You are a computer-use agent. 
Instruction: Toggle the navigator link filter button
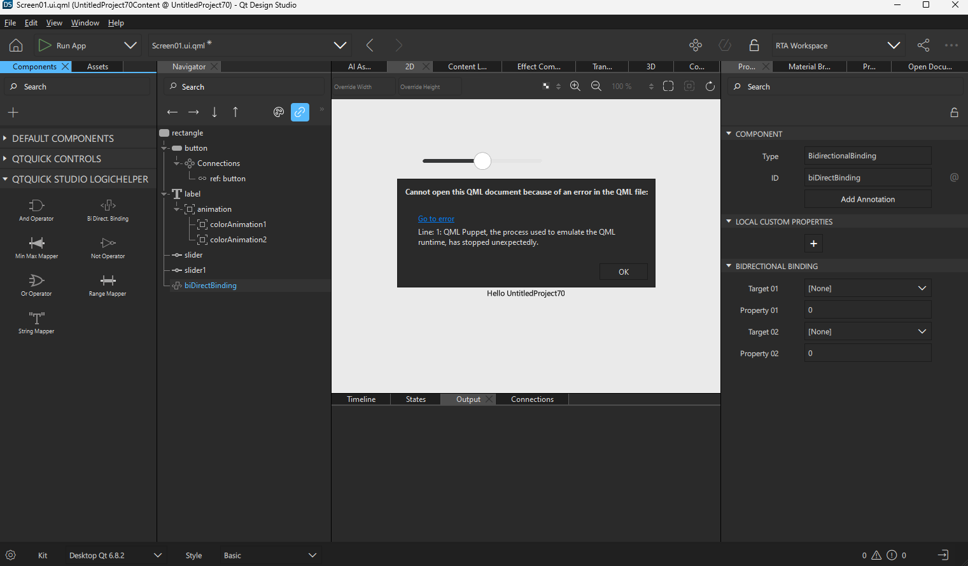point(300,112)
